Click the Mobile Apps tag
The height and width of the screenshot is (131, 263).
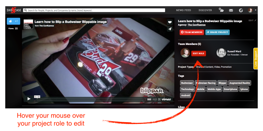[x=214, y=89]
